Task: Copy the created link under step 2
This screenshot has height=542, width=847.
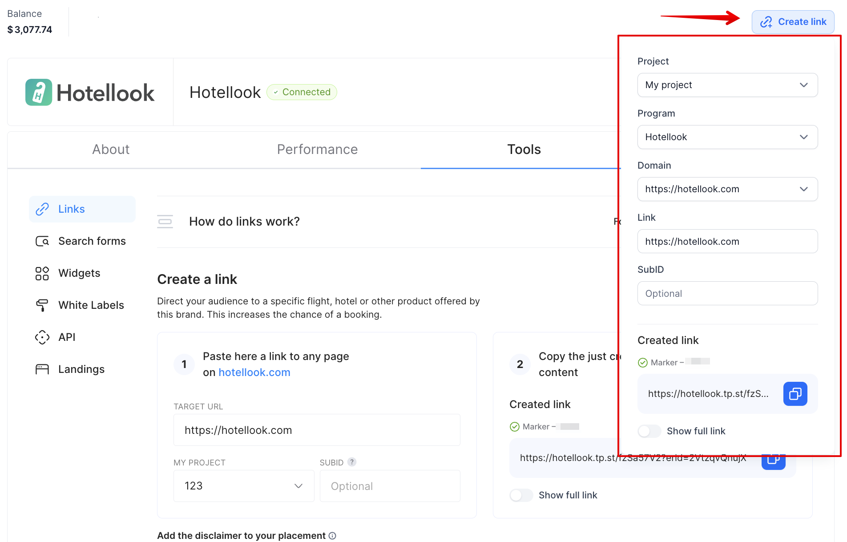Action: pos(773,461)
